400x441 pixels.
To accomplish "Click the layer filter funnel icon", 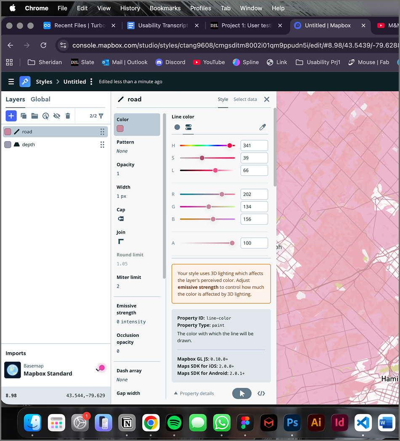I will point(101,116).
